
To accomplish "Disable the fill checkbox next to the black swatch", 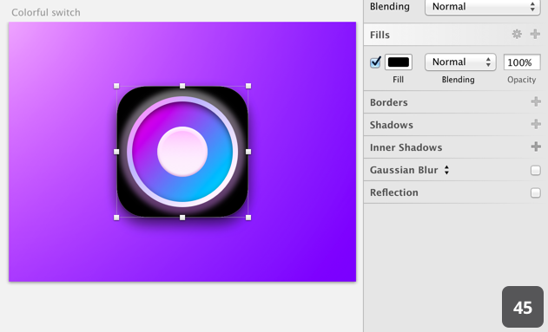I will click(375, 62).
